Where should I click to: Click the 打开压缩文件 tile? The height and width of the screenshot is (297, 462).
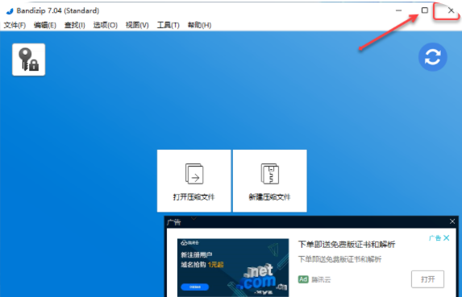[x=194, y=181]
